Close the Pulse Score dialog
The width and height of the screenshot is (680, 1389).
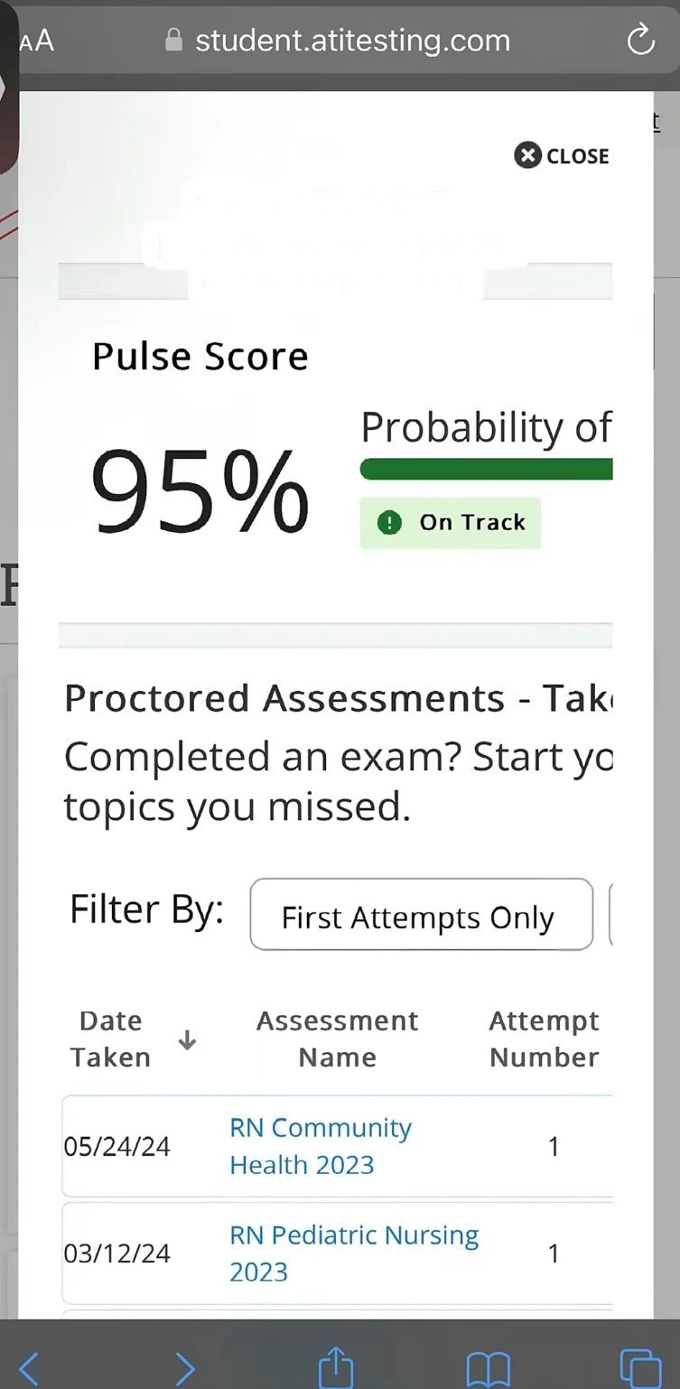(x=562, y=155)
